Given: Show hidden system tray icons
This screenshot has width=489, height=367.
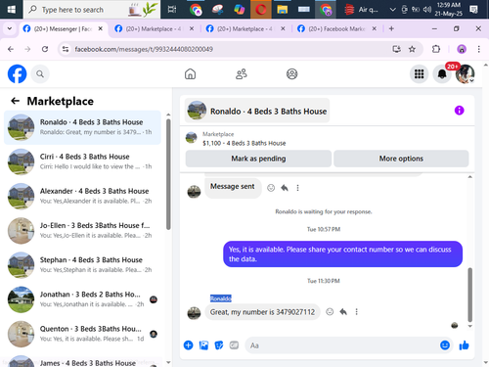Looking at the screenshot, I should tap(392, 10).
